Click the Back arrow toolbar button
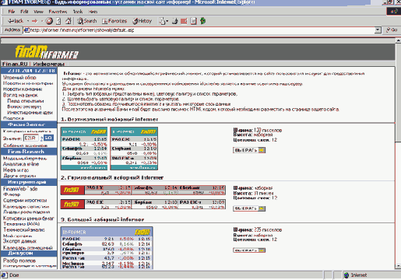Image resolution: width=401 pixels, height=280 pixels. click(x=16, y=21)
